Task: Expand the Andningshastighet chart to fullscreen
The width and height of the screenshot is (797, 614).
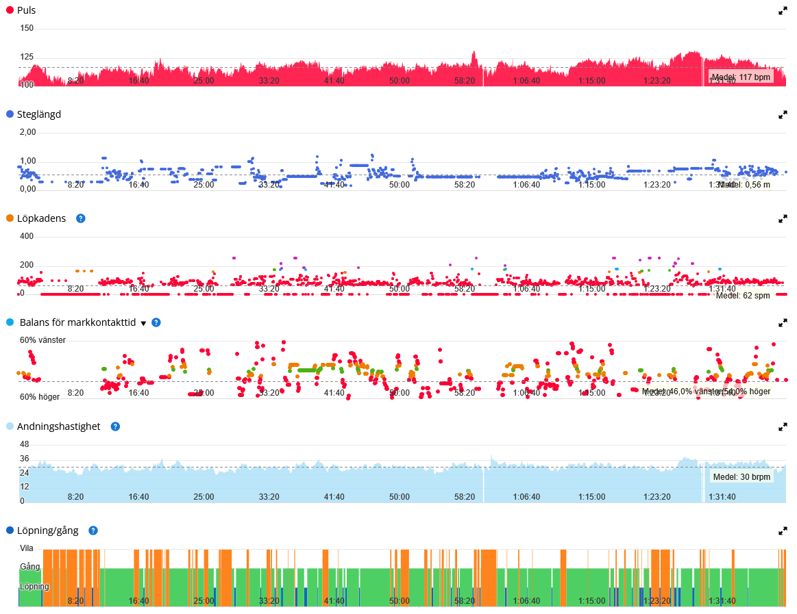Action: click(783, 427)
